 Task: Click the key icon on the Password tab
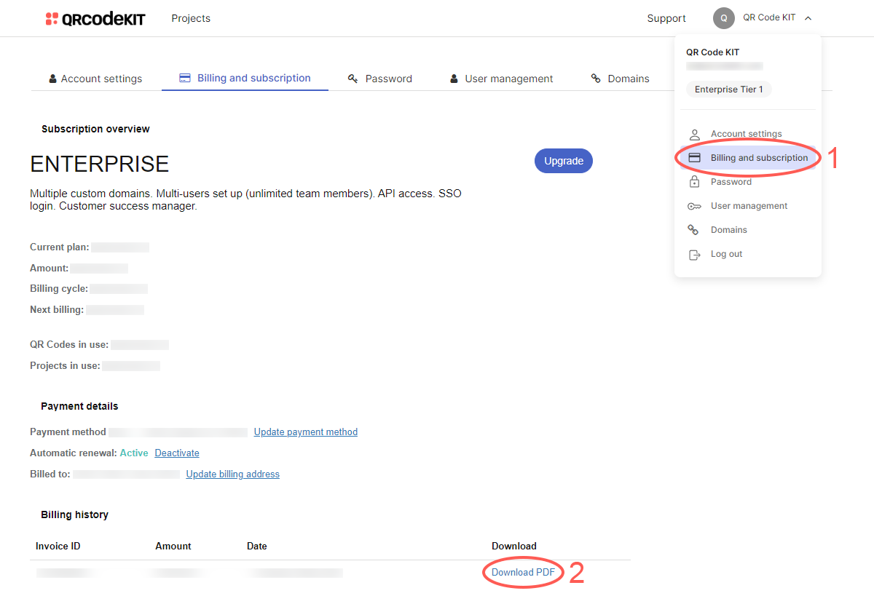point(353,77)
